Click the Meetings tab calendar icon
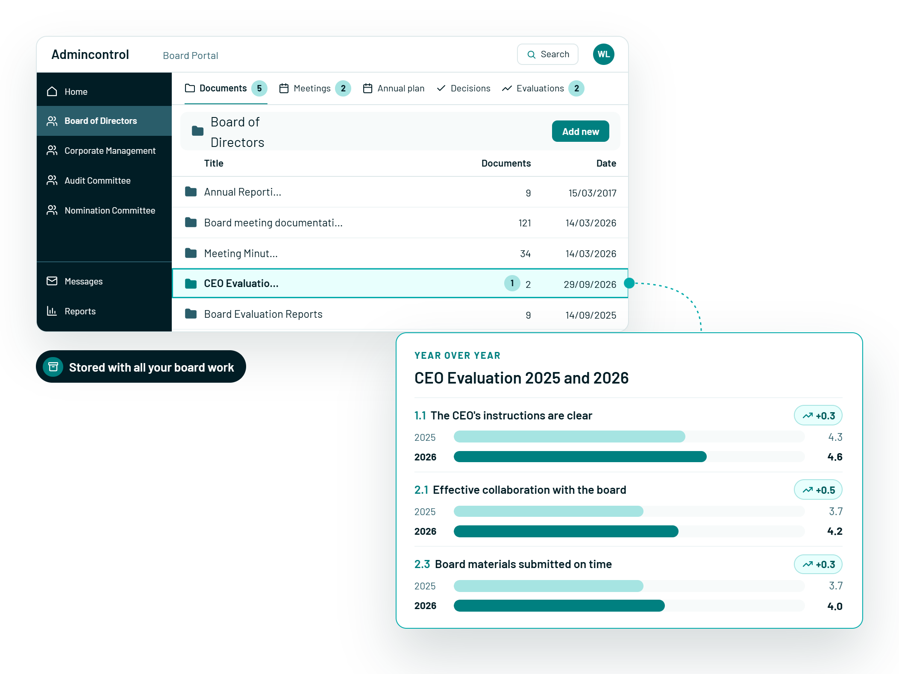 pyautogui.click(x=284, y=88)
